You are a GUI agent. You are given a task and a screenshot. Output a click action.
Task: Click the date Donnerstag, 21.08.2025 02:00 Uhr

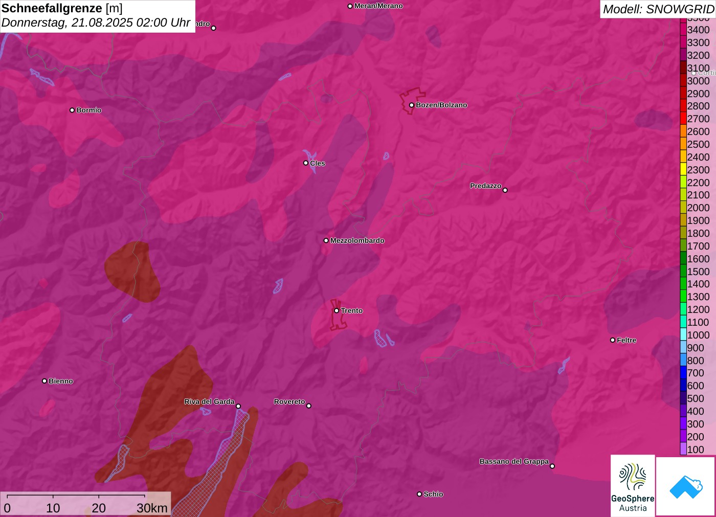coord(96,23)
